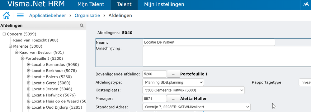Open the Standaard Adres dropdown
This screenshot has width=311, height=112.
[x=196, y=107]
